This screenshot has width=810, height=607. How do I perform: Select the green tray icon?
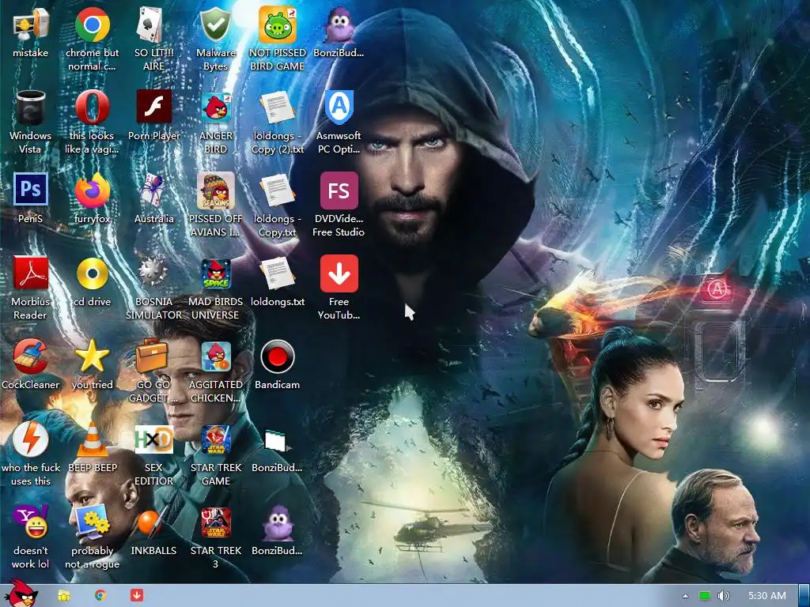pyautogui.click(x=704, y=596)
